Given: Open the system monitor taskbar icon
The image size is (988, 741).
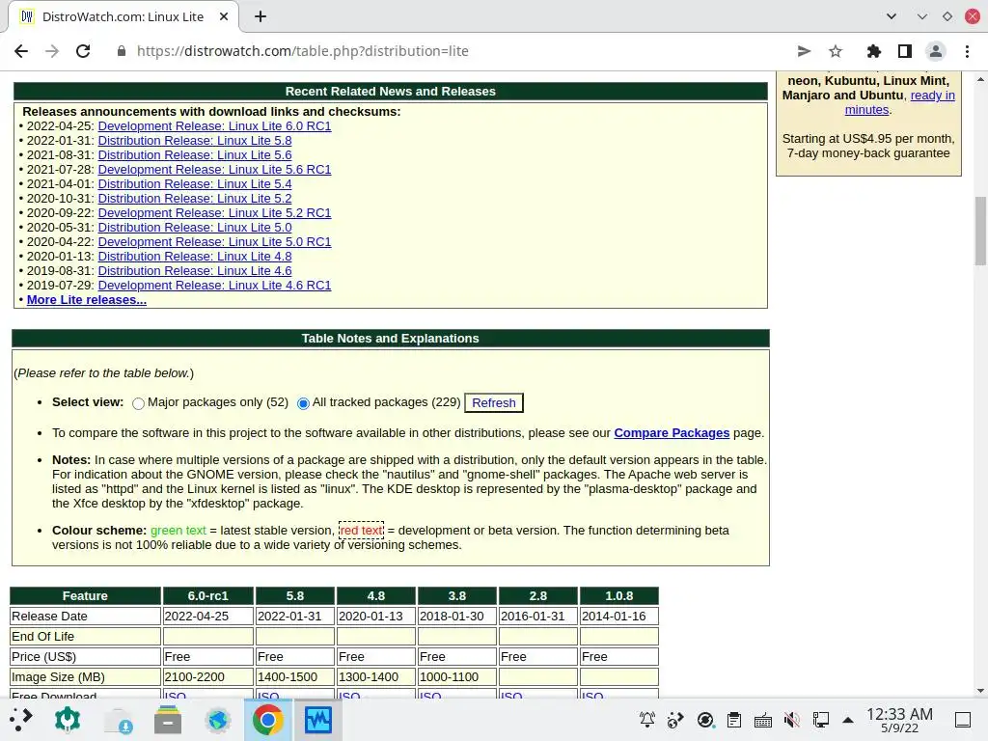Looking at the screenshot, I should click(318, 720).
